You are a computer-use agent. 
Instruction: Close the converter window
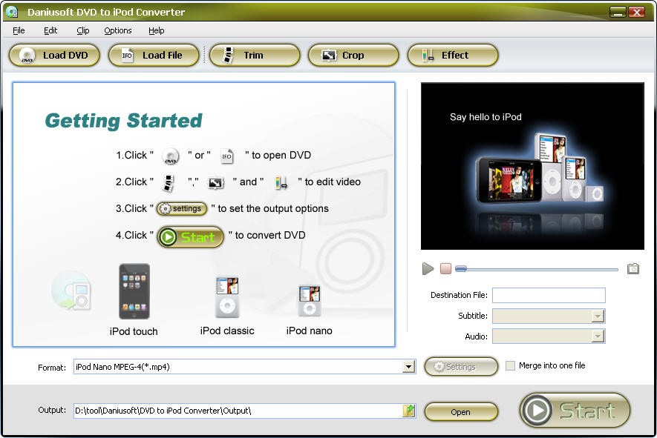(x=637, y=12)
